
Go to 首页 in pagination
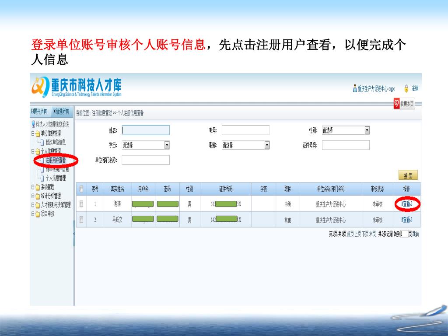(350, 234)
